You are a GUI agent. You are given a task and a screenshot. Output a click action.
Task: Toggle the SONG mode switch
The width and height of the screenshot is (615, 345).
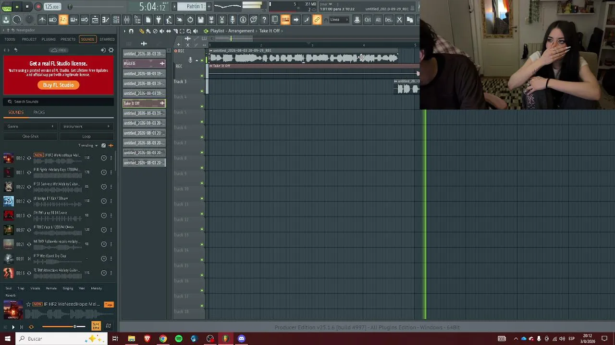(x=6, y=7)
